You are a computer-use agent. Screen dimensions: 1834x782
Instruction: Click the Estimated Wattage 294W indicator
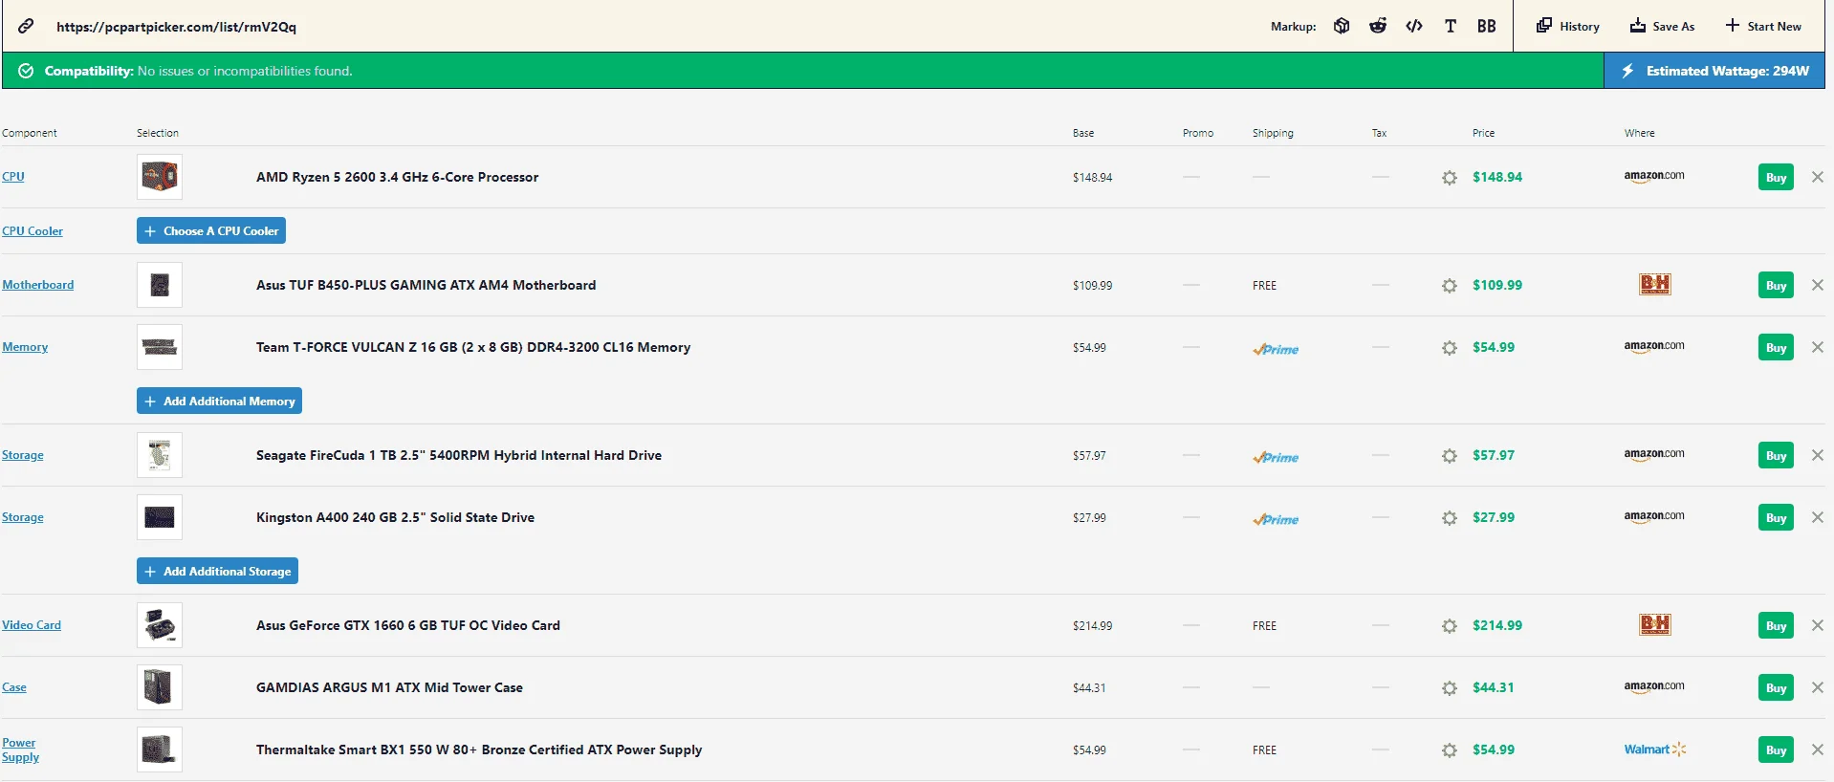(1714, 71)
